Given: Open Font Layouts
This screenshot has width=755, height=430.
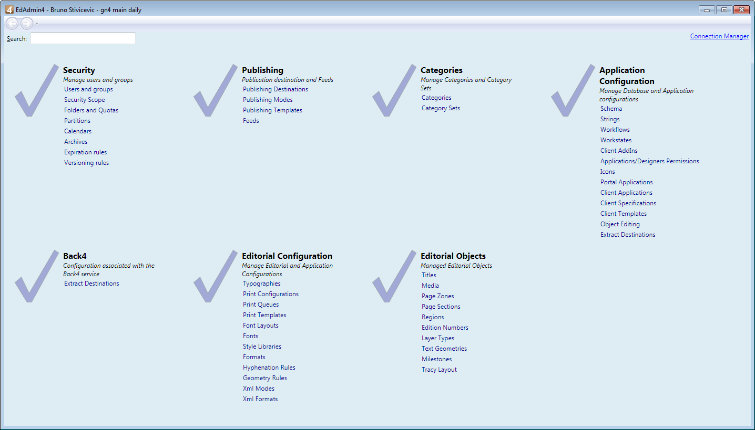Looking at the screenshot, I should point(261,326).
